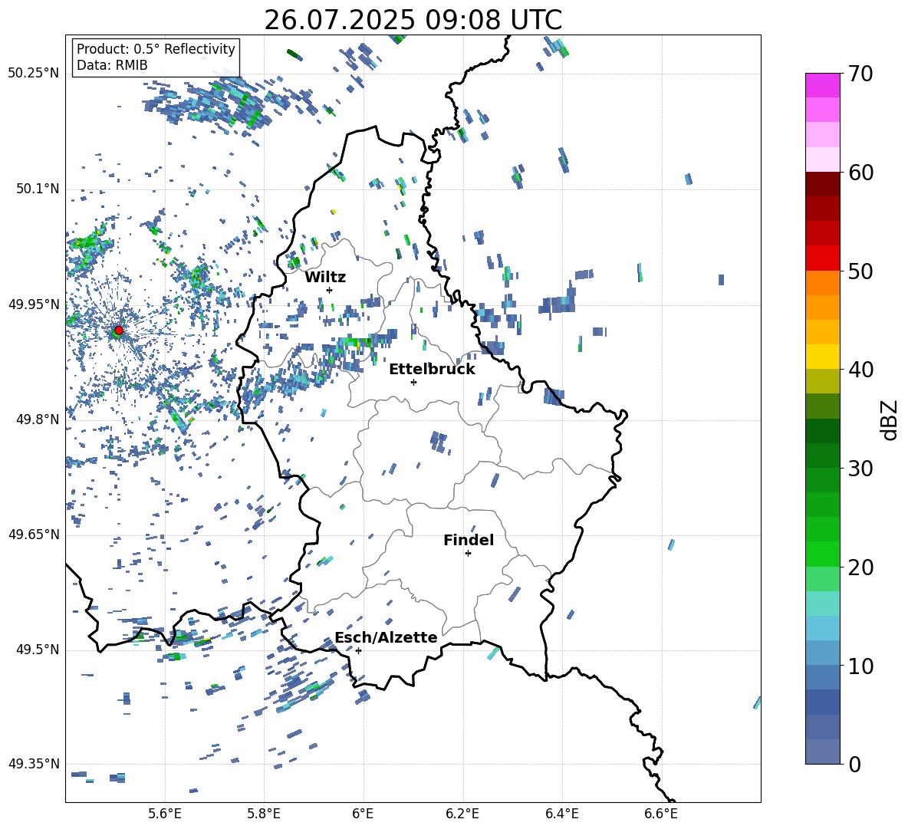Click the Findel station cross marker

(x=468, y=554)
